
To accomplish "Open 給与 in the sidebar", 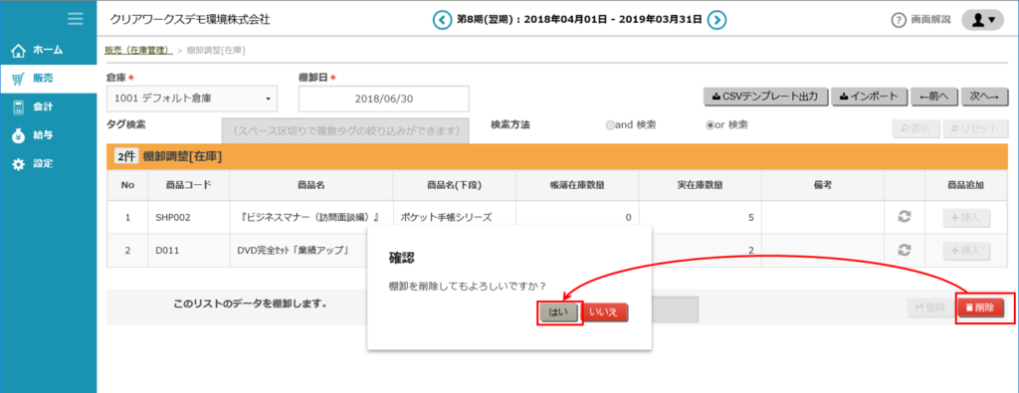I will 48,135.
